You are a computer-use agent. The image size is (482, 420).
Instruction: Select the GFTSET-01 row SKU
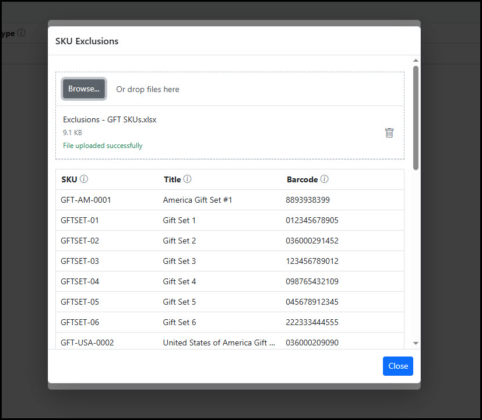click(x=80, y=220)
